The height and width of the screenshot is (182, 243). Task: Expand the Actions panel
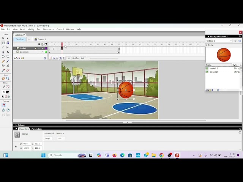[x=16, y=125]
